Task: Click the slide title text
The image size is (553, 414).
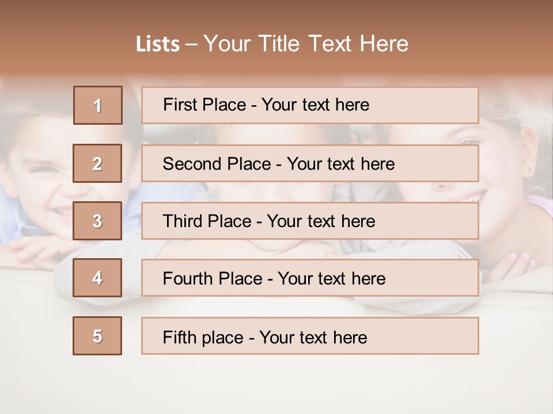Action: [x=272, y=44]
